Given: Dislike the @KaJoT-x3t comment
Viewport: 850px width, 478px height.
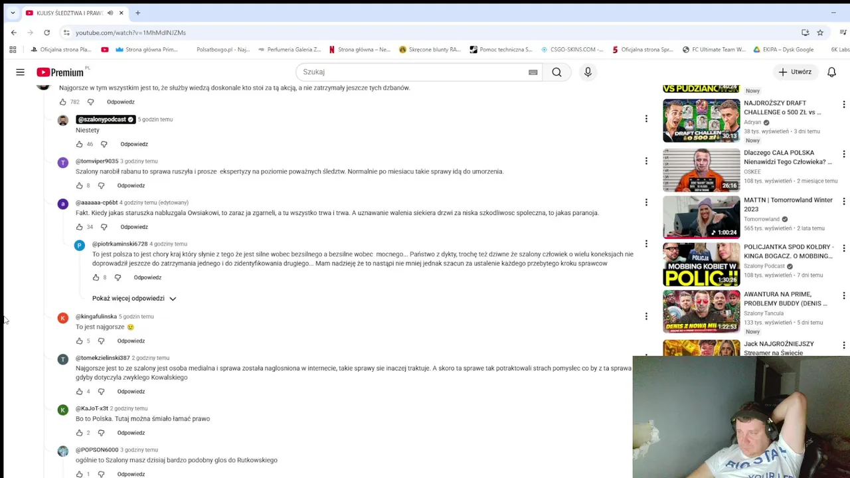Looking at the screenshot, I should point(101,433).
